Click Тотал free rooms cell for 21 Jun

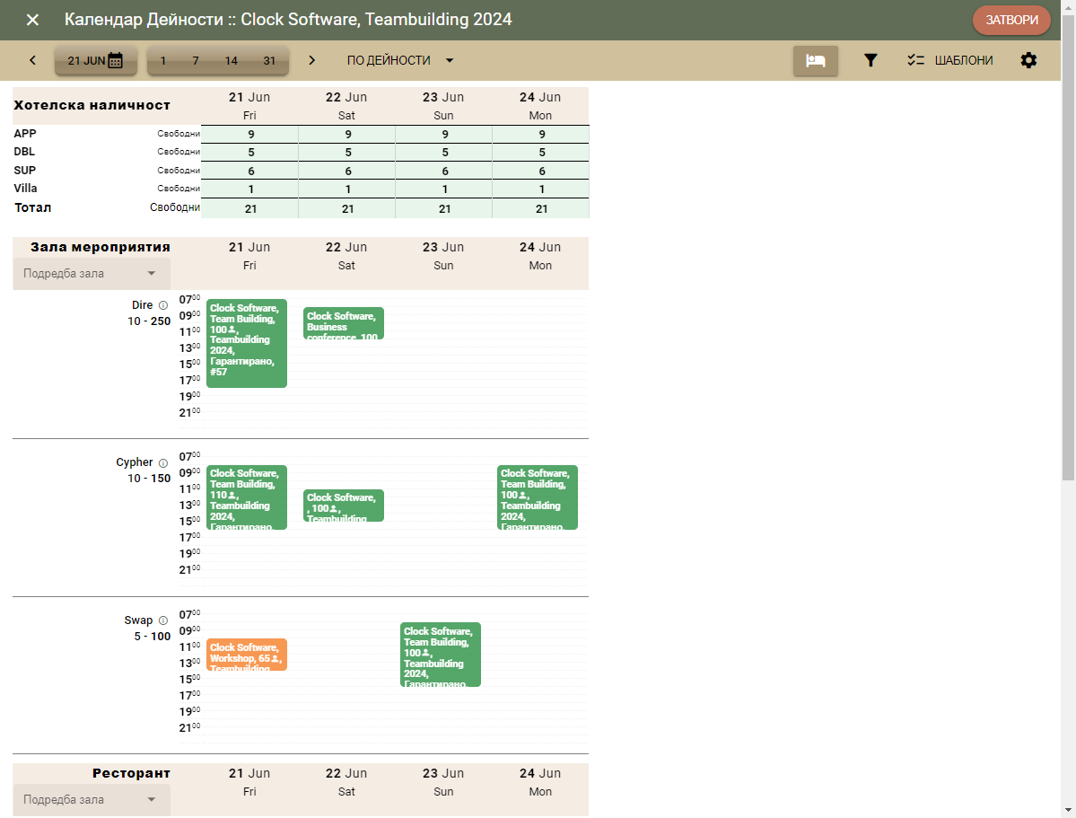tap(249, 209)
